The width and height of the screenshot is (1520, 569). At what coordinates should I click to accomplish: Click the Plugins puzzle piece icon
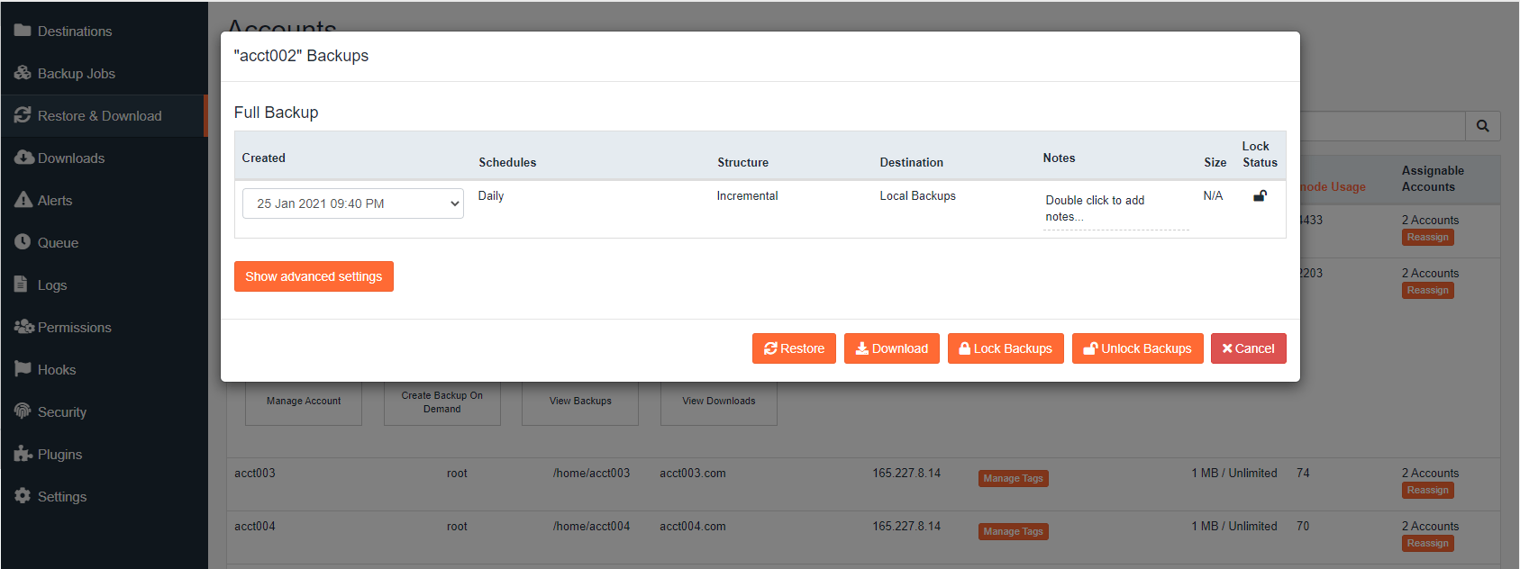[x=23, y=454]
